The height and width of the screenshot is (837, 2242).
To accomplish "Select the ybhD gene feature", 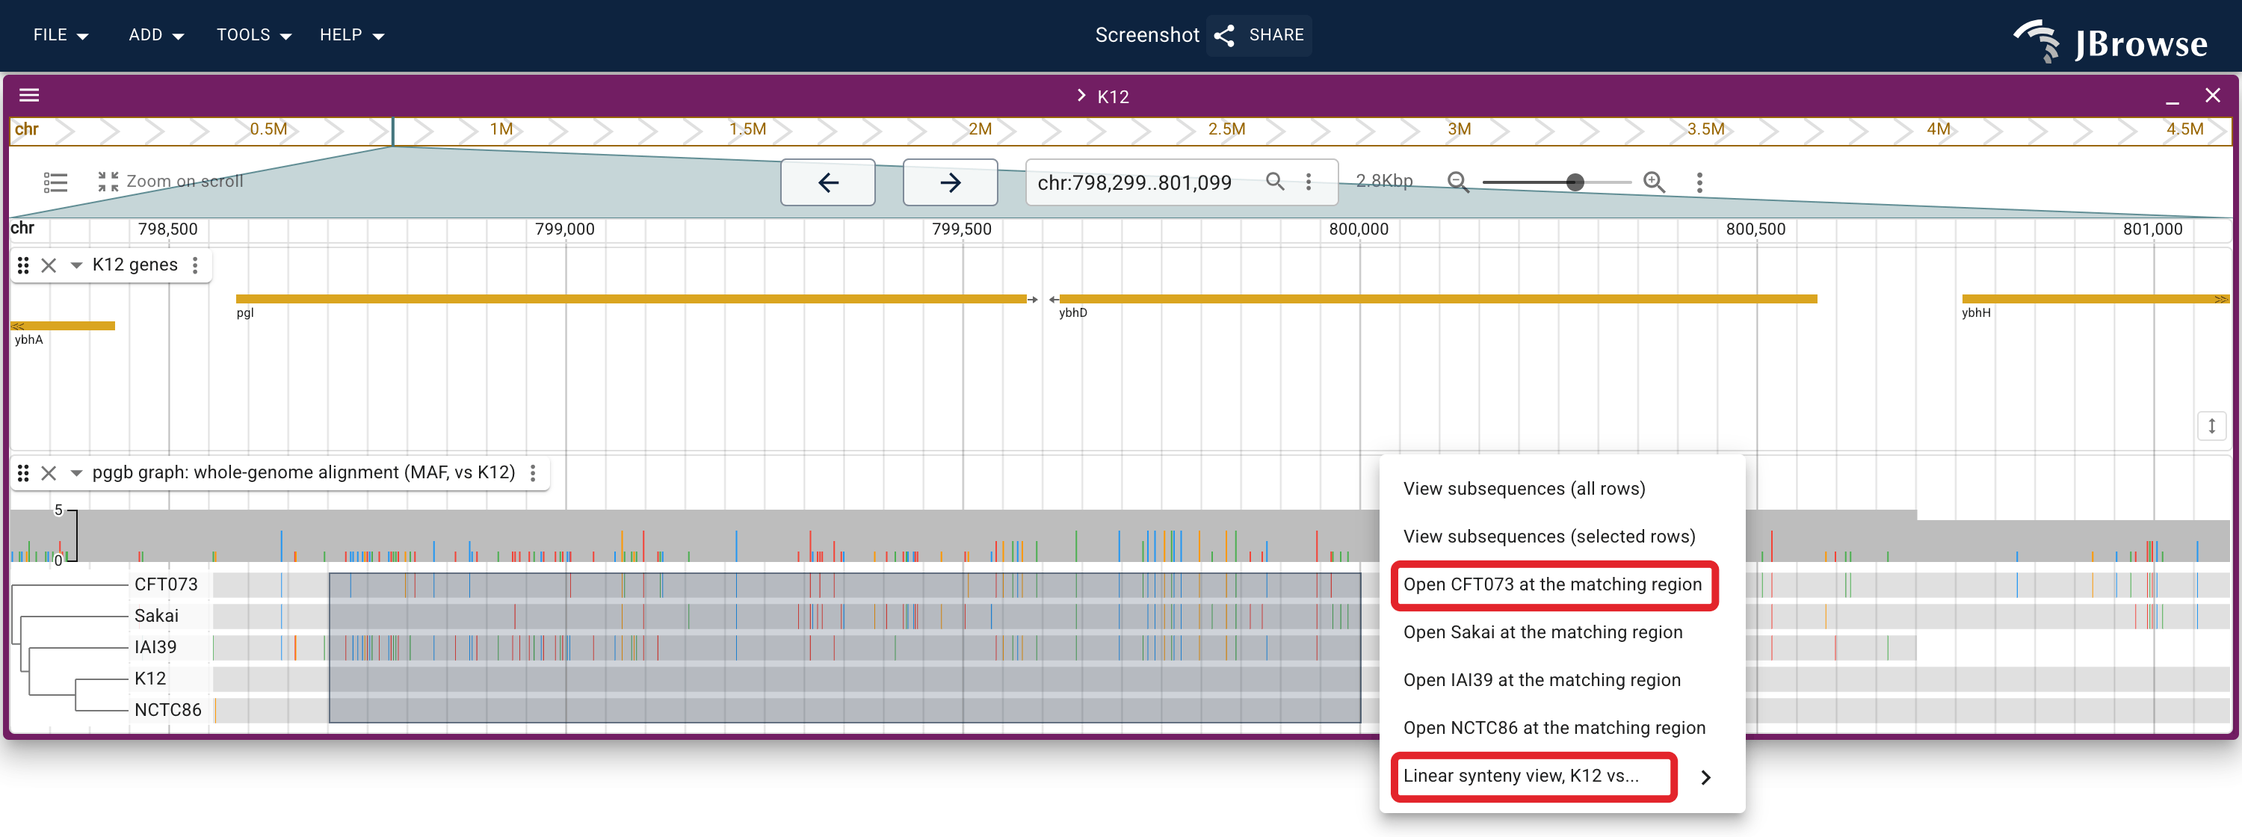I will point(1438,298).
